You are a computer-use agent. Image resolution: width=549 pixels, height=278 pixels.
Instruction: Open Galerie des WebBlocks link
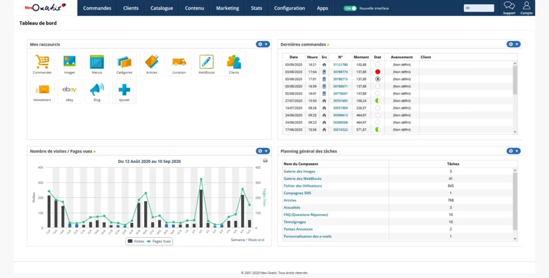click(x=302, y=179)
